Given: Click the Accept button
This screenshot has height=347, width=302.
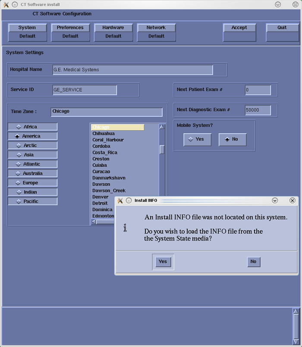Looking at the screenshot, I should click(x=239, y=28).
